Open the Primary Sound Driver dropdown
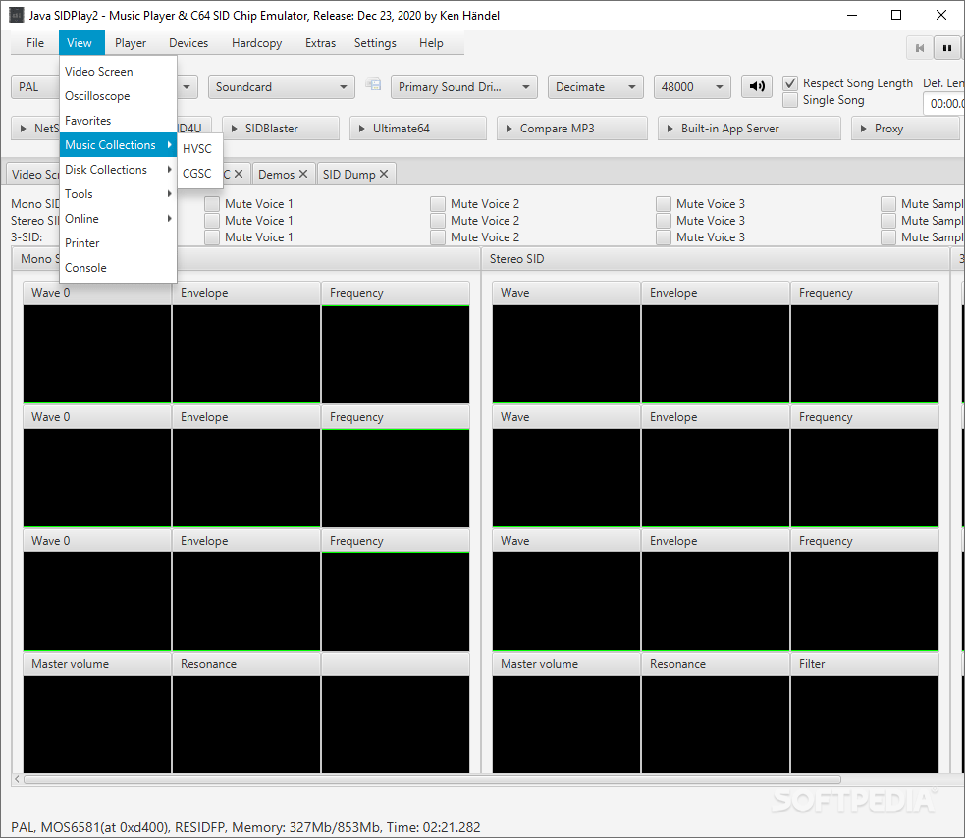Image resolution: width=965 pixels, height=838 pixels. point(464,86)
